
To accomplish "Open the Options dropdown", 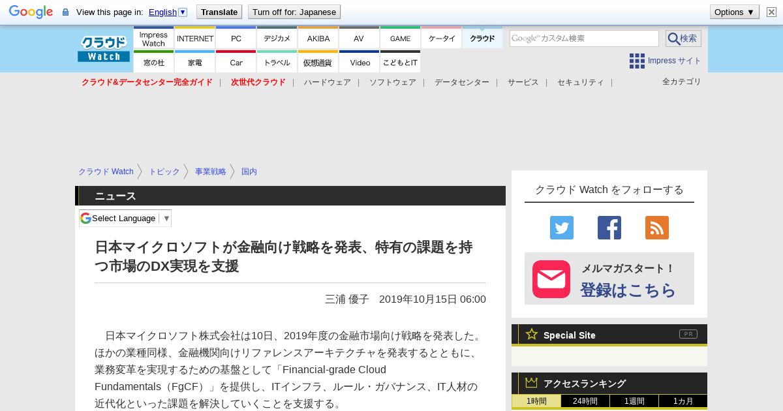I will [x=734, y=12].
